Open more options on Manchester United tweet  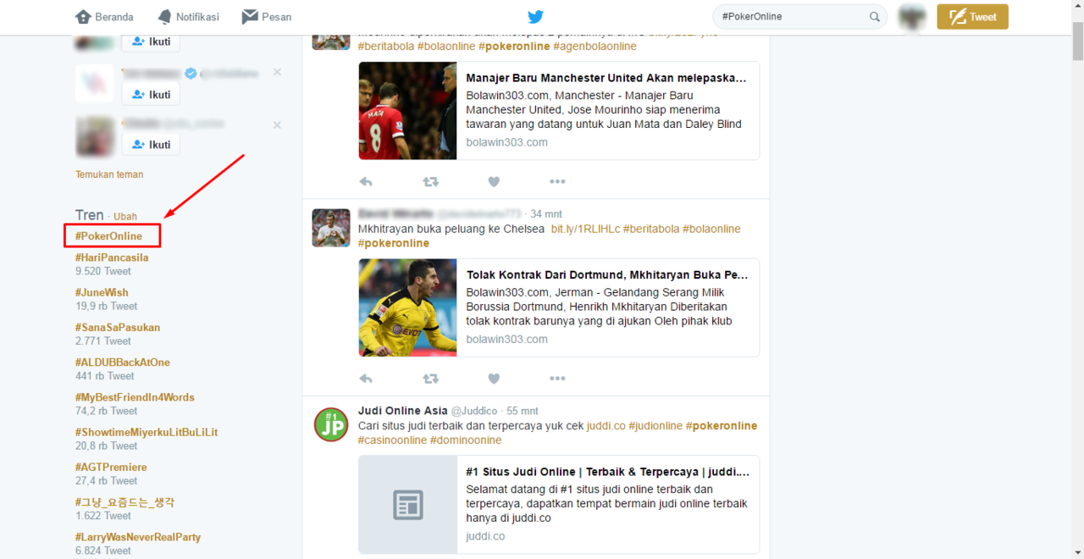click(557, 181)
